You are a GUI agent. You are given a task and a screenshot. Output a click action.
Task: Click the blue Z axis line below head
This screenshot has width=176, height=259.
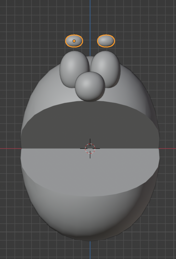pyautogui.click(x=90, y=250)
